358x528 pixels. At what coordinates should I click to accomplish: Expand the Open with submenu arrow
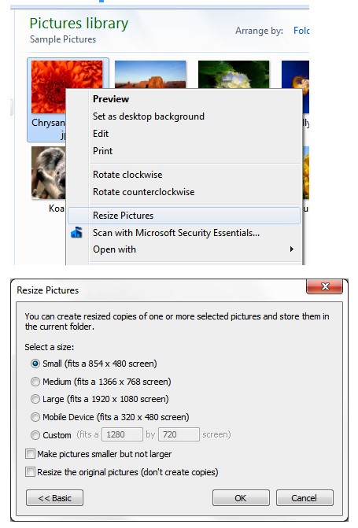[292, 249]
